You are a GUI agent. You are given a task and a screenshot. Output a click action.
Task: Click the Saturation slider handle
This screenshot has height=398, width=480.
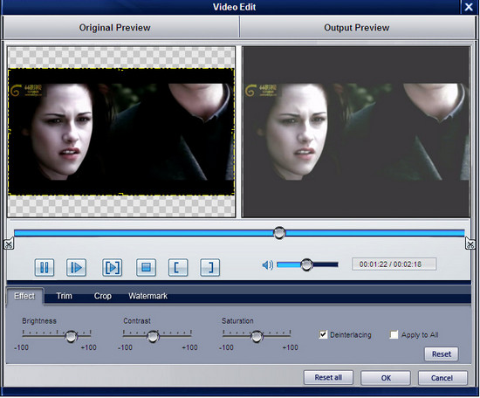(x=257, y=336)
